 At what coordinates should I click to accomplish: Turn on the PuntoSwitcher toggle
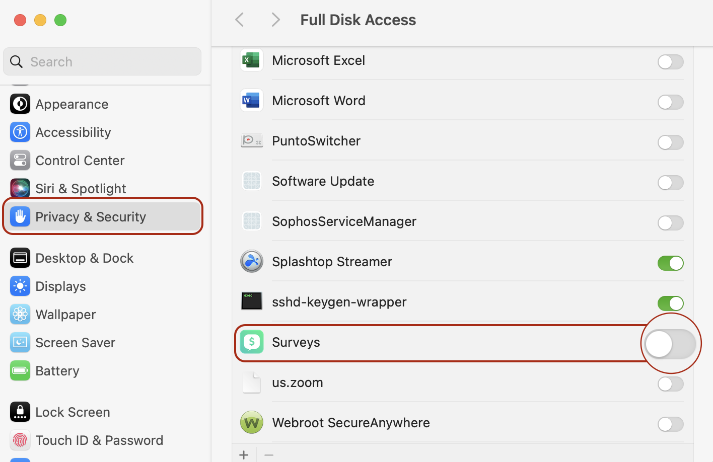(670, 142)
